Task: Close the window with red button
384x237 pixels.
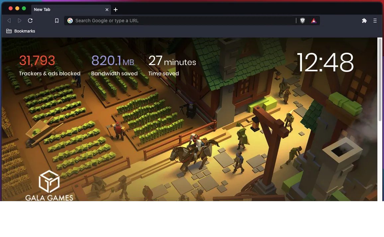Action: pyautogui.click(x=11, y=8)
